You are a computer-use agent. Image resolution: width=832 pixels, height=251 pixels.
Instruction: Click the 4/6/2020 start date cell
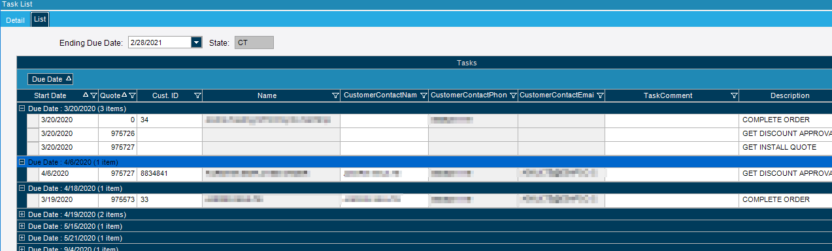(x=69, y=174)
